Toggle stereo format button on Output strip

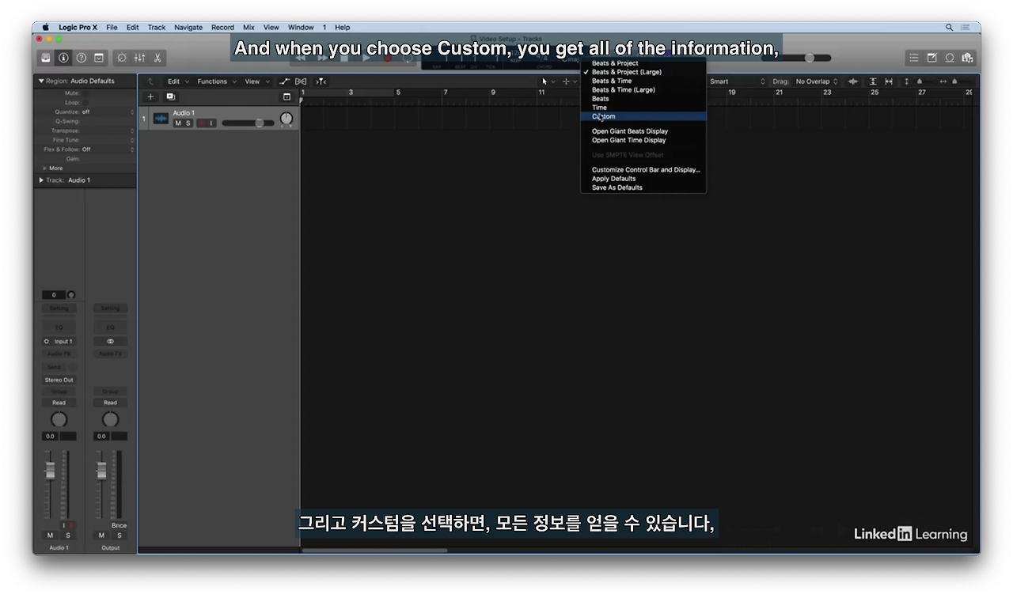point(110,342)
